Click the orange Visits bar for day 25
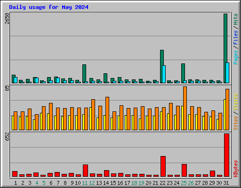Screen dimensions: 241x188 click(x=185, y=108)
